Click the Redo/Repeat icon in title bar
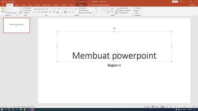Image resolution: width=198 pixels, height=111 pixels. click(x=10, y=2)
